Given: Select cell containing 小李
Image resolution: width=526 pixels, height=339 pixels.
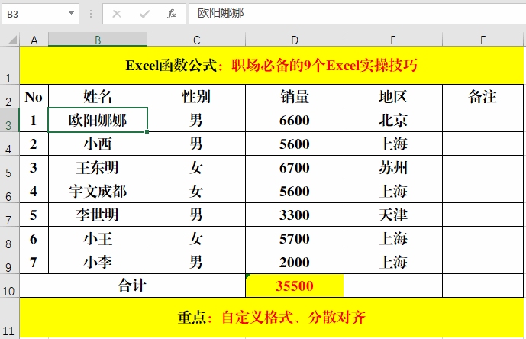Looking at the screenshot, I should pos(98,262).
